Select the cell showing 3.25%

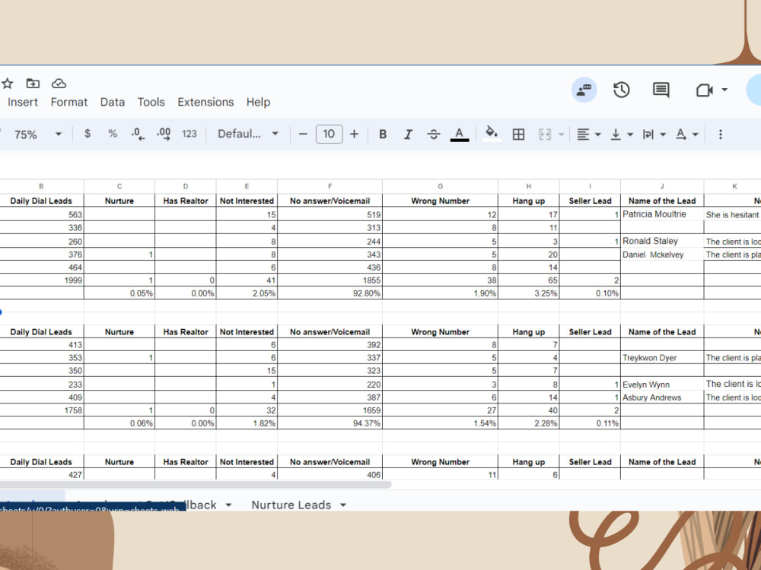click(x=529, y=293)
